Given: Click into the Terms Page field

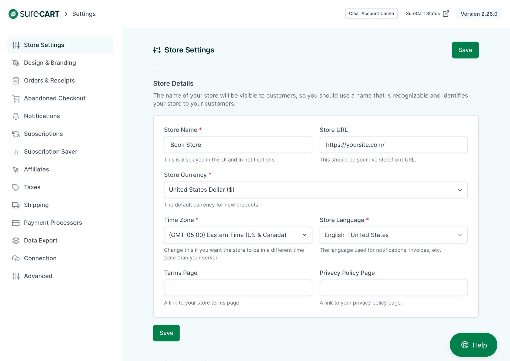Looking at the screenshot, I should point(238,288).
